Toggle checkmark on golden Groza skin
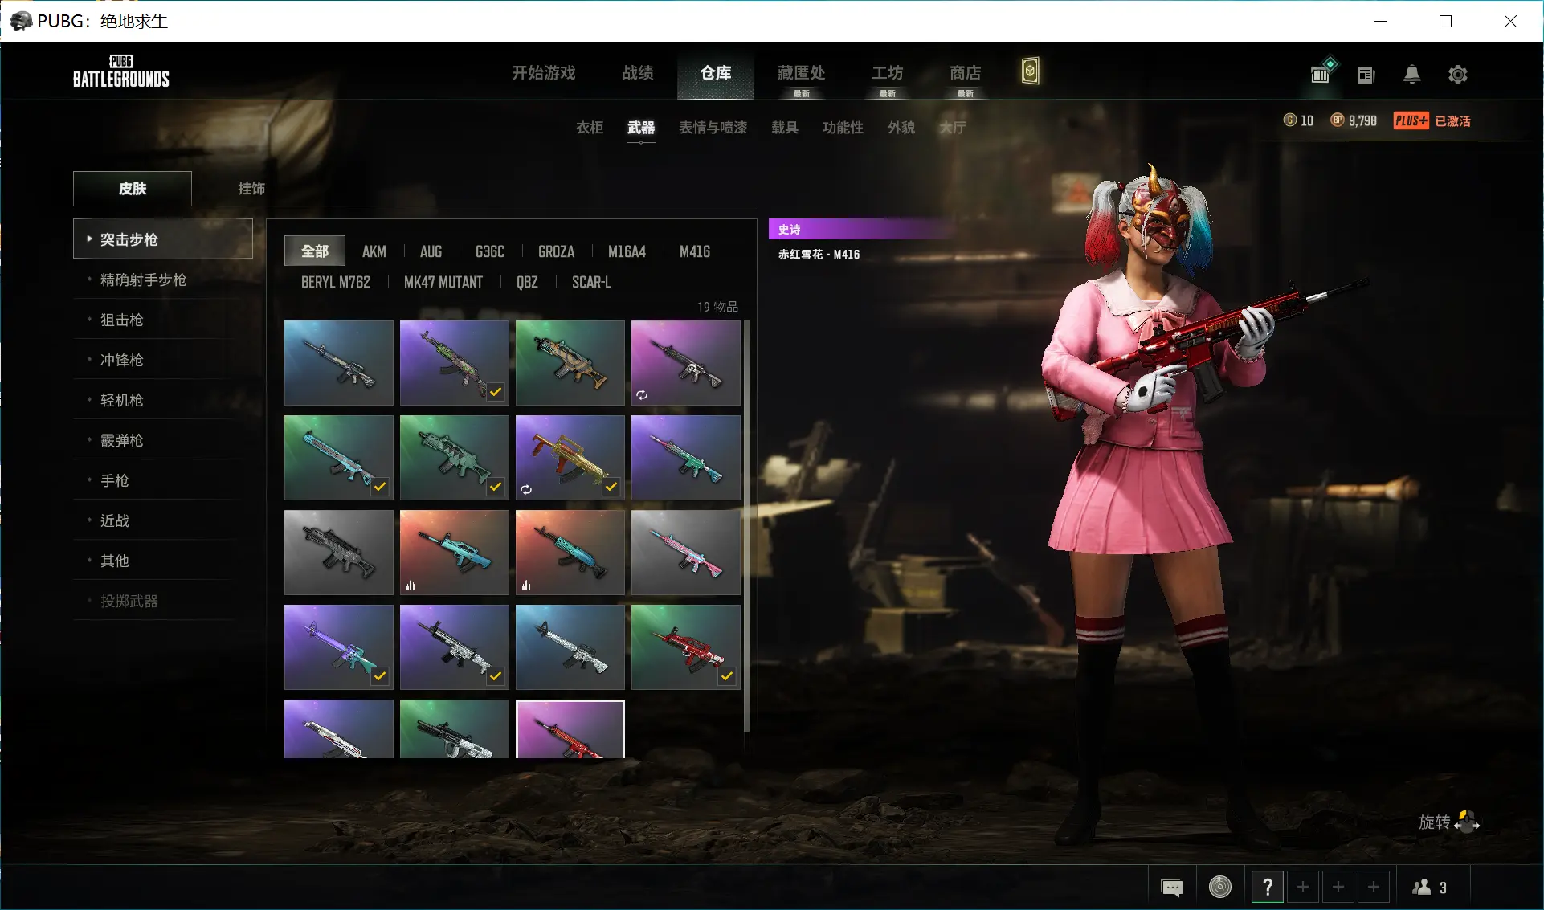The height and width of the screenshot is (910, 1544). click(611, 487)
